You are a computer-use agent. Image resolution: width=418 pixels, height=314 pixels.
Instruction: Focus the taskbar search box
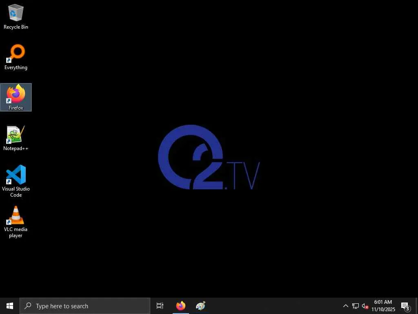[85, 306]
